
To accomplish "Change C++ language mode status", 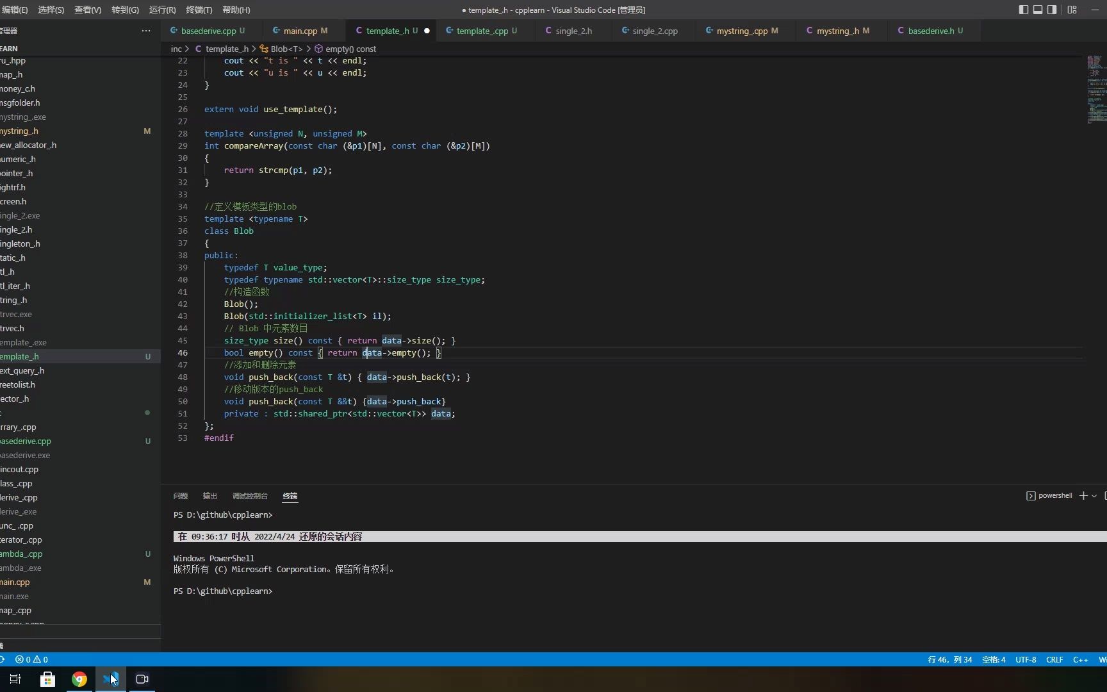I will pos(1081,659).
